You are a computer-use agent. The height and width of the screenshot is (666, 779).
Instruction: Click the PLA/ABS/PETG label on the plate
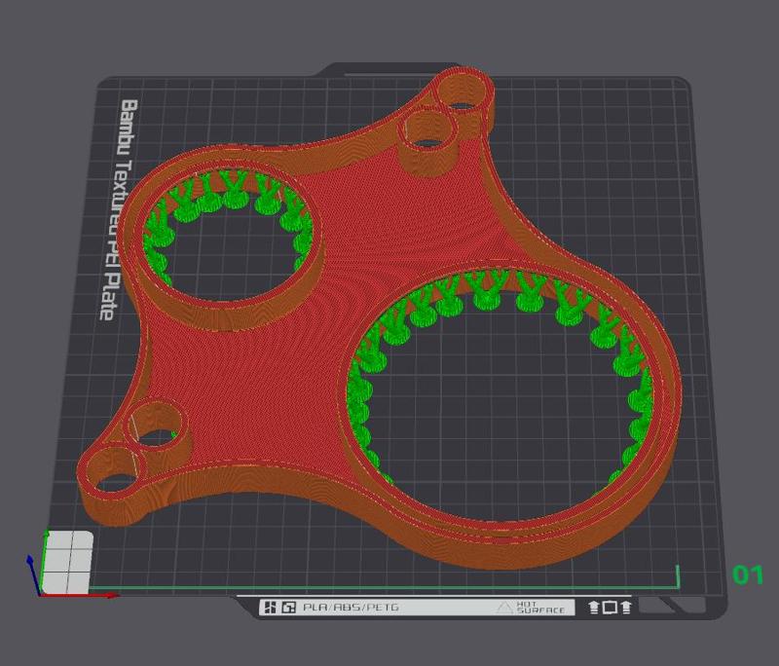(x=351, y=607)
